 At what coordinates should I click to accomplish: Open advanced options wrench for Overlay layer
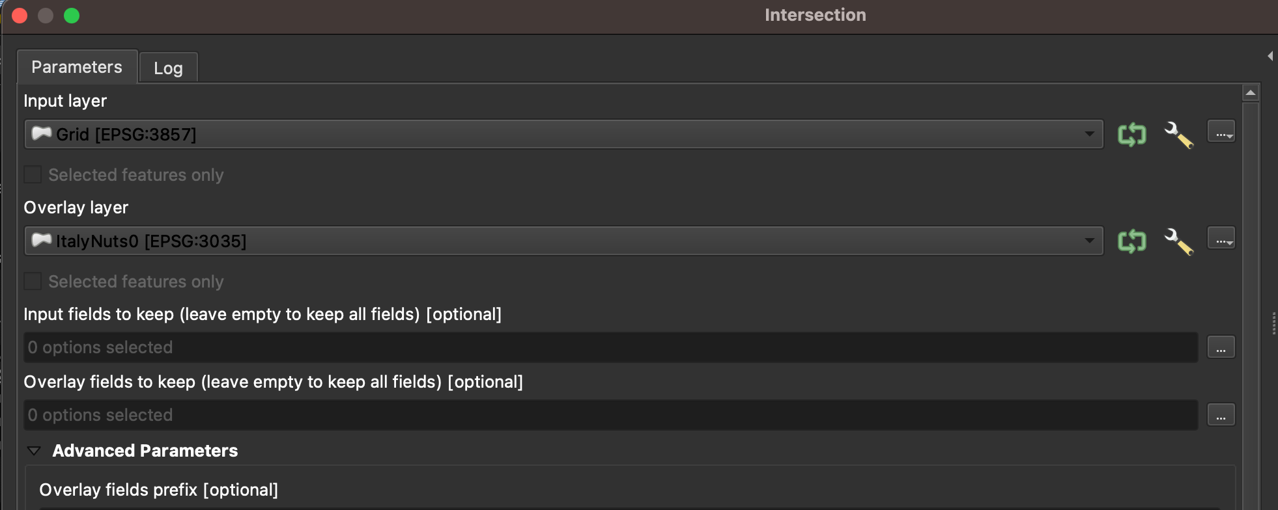click(x=1178, y=241)
